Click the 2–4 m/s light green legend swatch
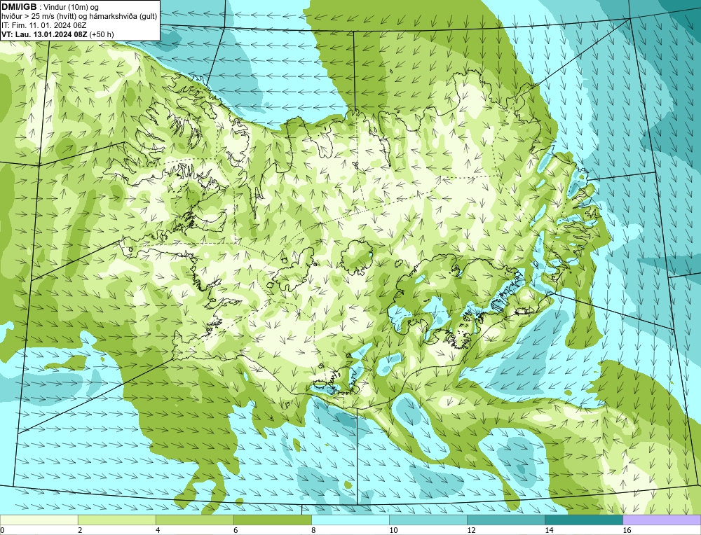The height and width of the screenshot is (535, 701). pyautogui.click(x=116, y=520)
